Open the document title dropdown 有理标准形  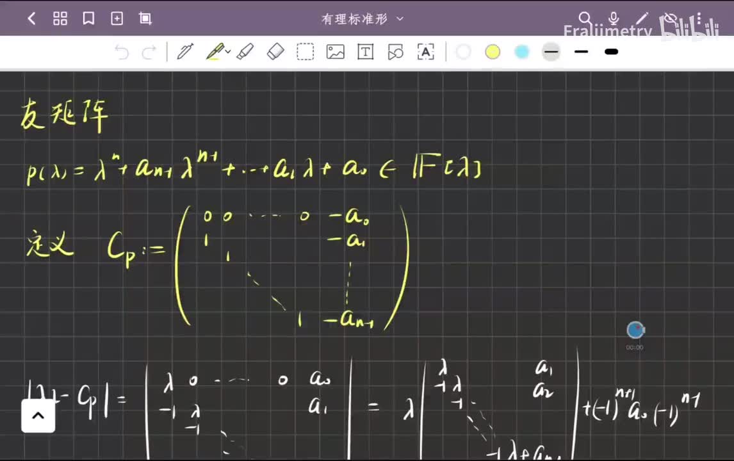pos(362,19)
